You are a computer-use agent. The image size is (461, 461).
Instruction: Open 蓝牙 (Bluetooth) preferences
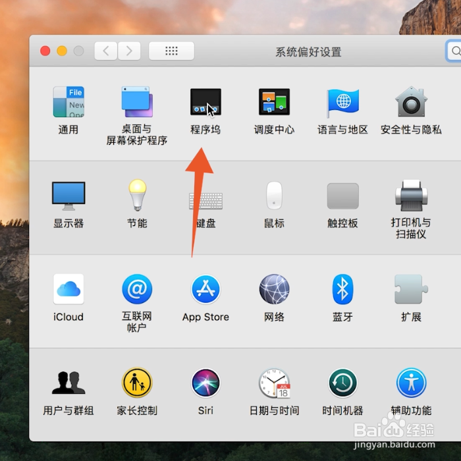(342, 289)
